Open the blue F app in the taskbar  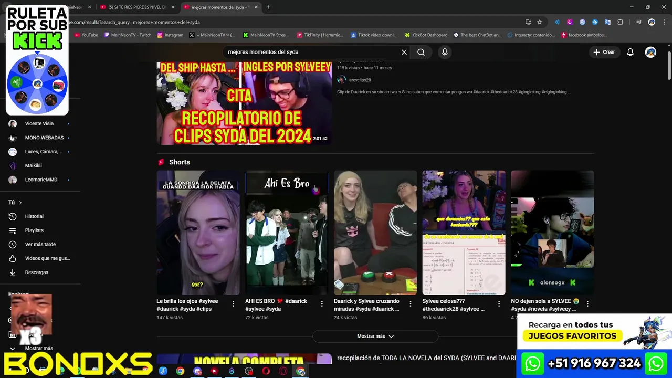[163, 371]
